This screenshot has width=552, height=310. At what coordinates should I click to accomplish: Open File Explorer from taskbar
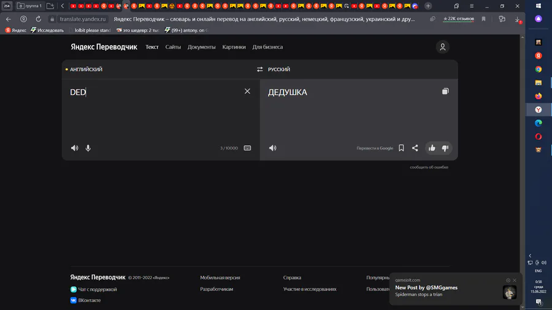point(539,83)
